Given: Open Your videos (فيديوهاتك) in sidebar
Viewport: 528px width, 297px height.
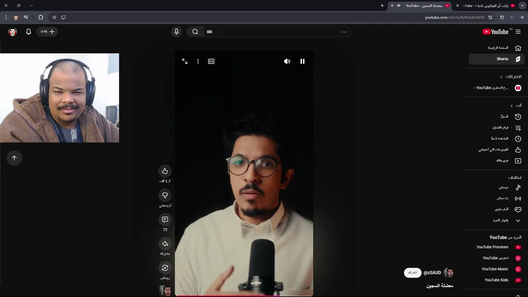Looking at the screenshot, I should [x=496, y=160].
